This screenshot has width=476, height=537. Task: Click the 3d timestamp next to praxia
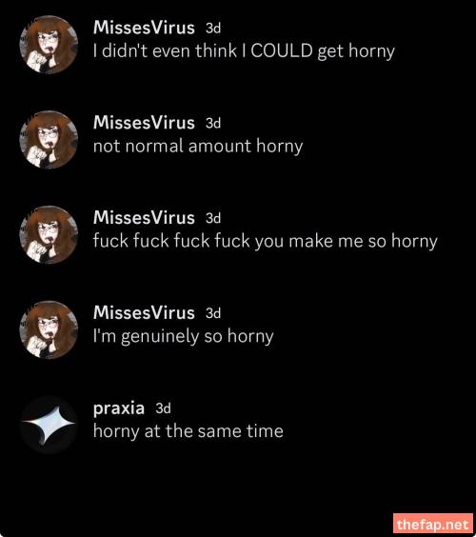pyautogui.click(x=163, y=408)
